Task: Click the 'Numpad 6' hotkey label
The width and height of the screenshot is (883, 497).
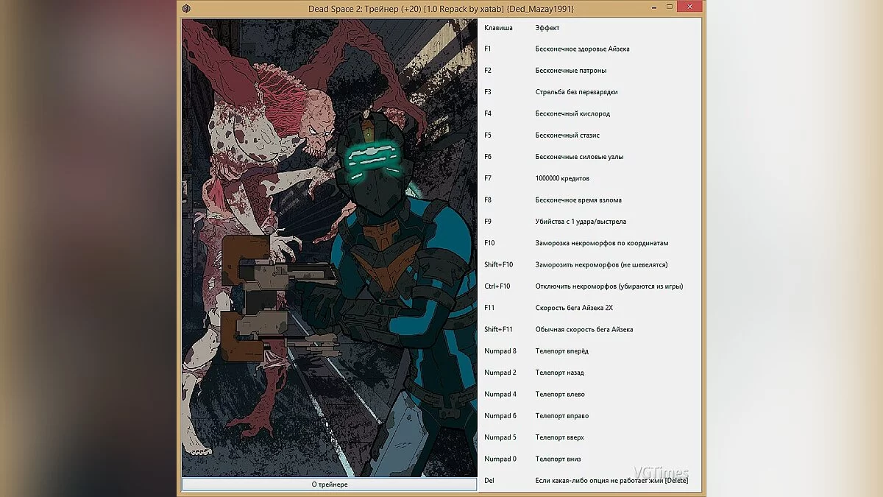Action: pyautogui.click(x=500, y=416)
